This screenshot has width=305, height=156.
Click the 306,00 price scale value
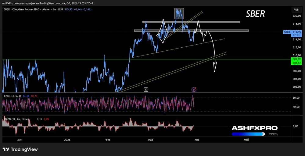[296, 71]
